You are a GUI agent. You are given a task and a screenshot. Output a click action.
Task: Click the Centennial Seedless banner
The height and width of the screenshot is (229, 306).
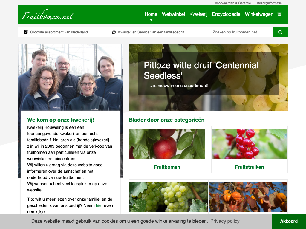[x=208, y=77]
